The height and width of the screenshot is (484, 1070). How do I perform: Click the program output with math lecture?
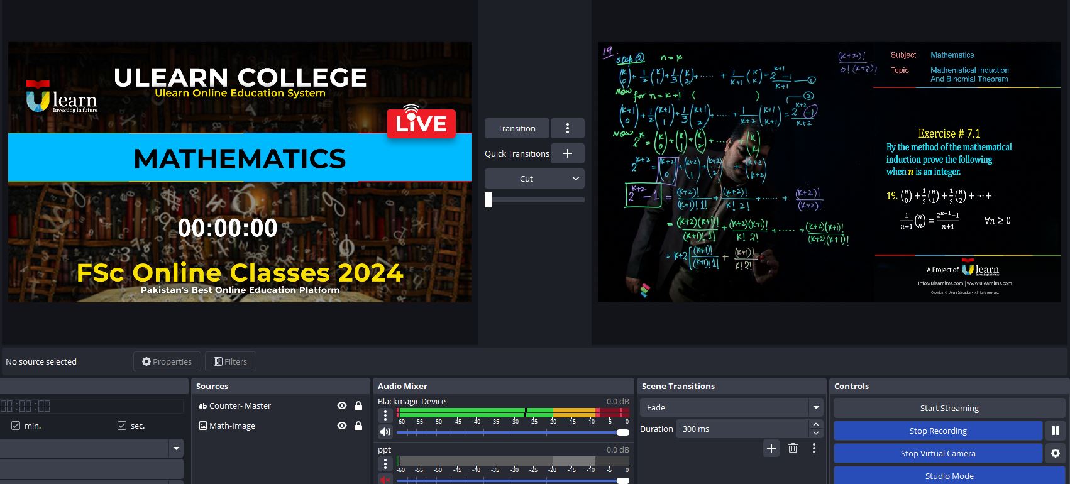(x=829, y=172)
